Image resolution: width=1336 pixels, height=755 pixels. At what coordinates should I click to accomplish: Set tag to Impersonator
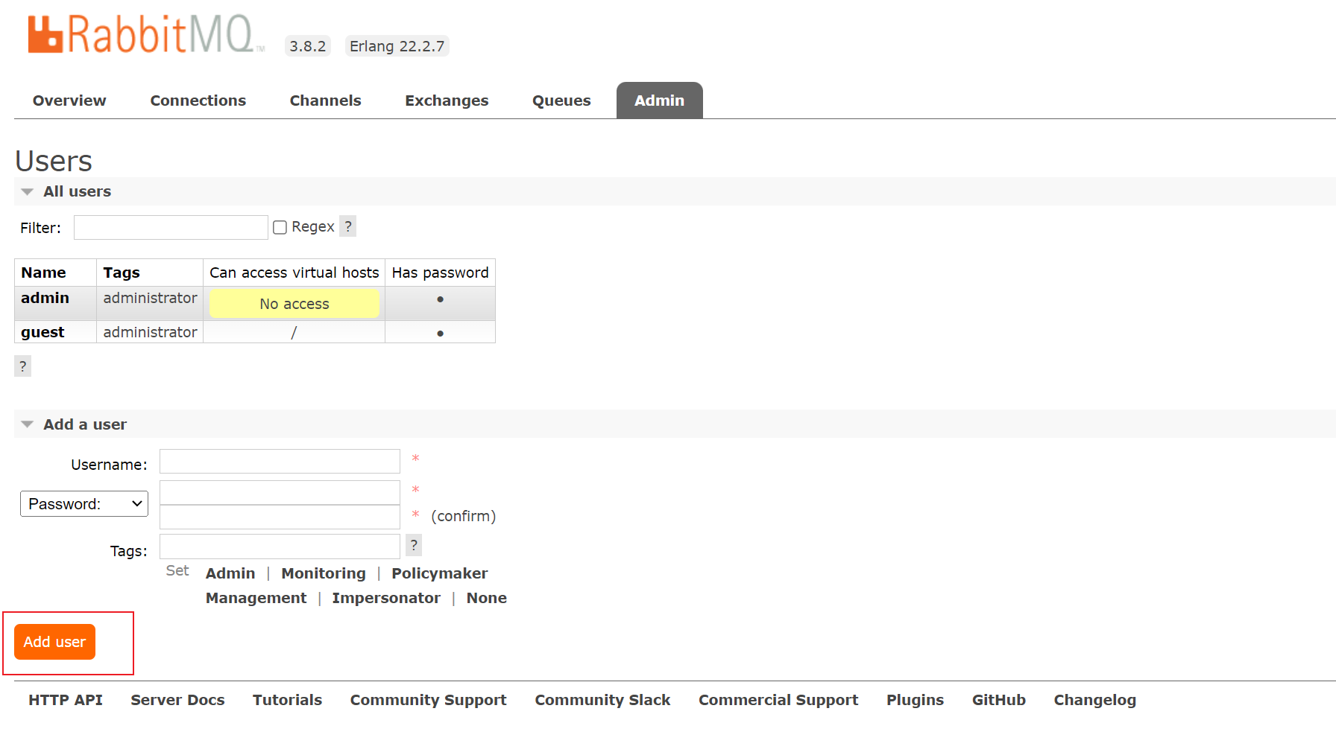(x=386, y=598)
